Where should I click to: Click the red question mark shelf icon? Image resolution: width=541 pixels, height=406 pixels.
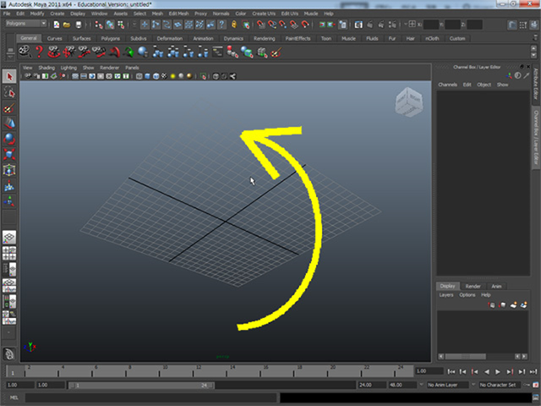point(39,52)
